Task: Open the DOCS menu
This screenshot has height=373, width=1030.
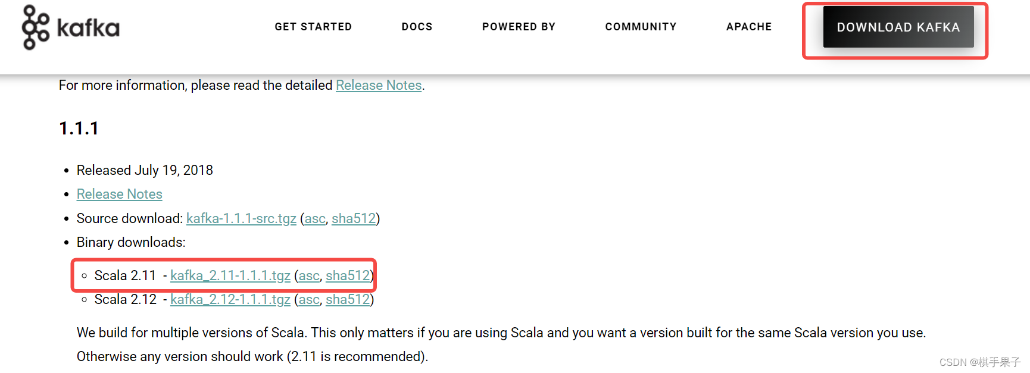Action: 417,26
